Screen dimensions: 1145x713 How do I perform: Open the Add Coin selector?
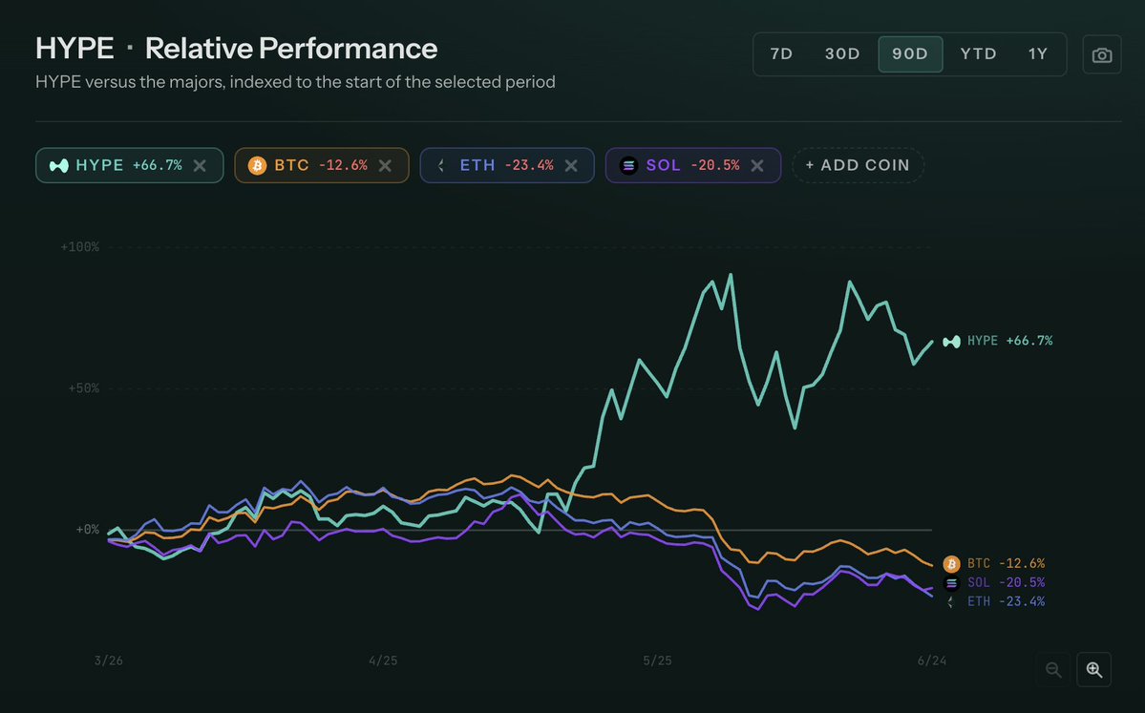pos(858,166)
